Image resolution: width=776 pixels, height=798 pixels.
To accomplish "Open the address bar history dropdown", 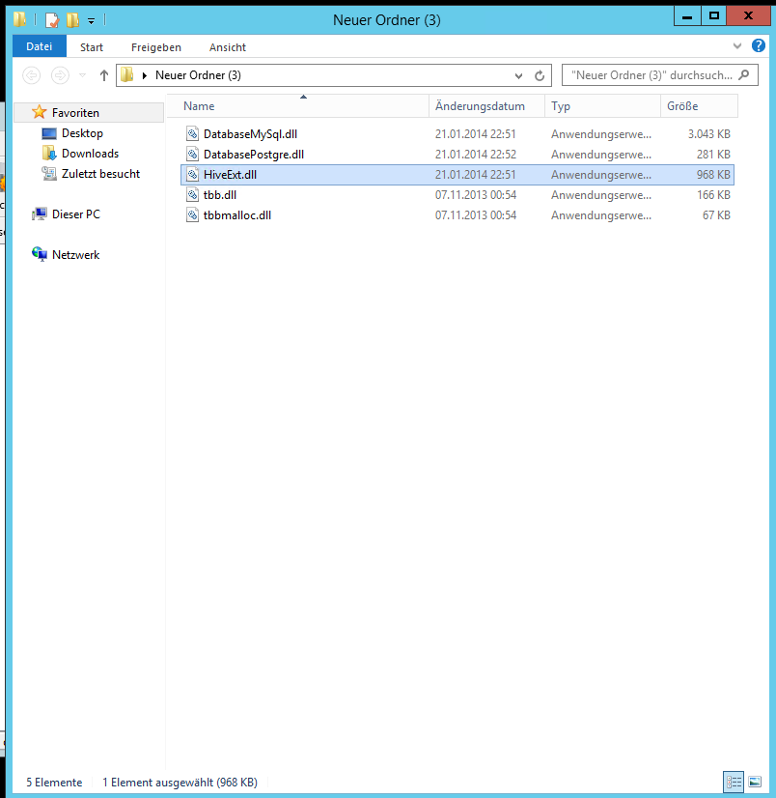I will [518, 75].
